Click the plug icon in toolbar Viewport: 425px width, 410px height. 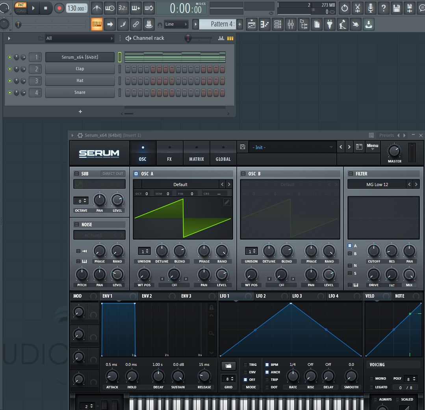[x=330, y=24]
